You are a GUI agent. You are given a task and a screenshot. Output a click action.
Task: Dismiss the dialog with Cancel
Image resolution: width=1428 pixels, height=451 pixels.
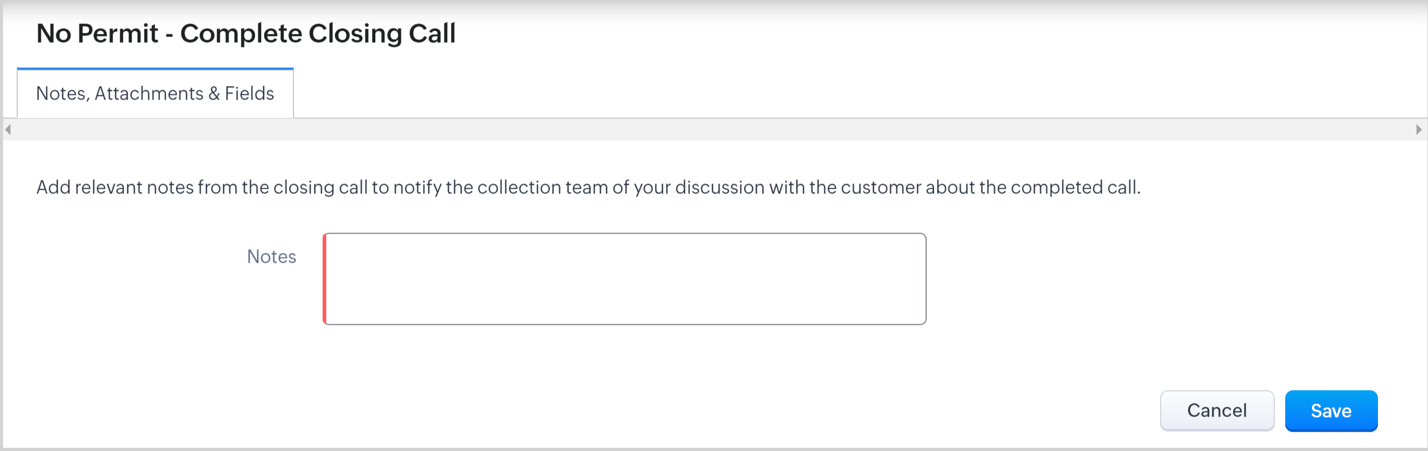coord(1216,410)
